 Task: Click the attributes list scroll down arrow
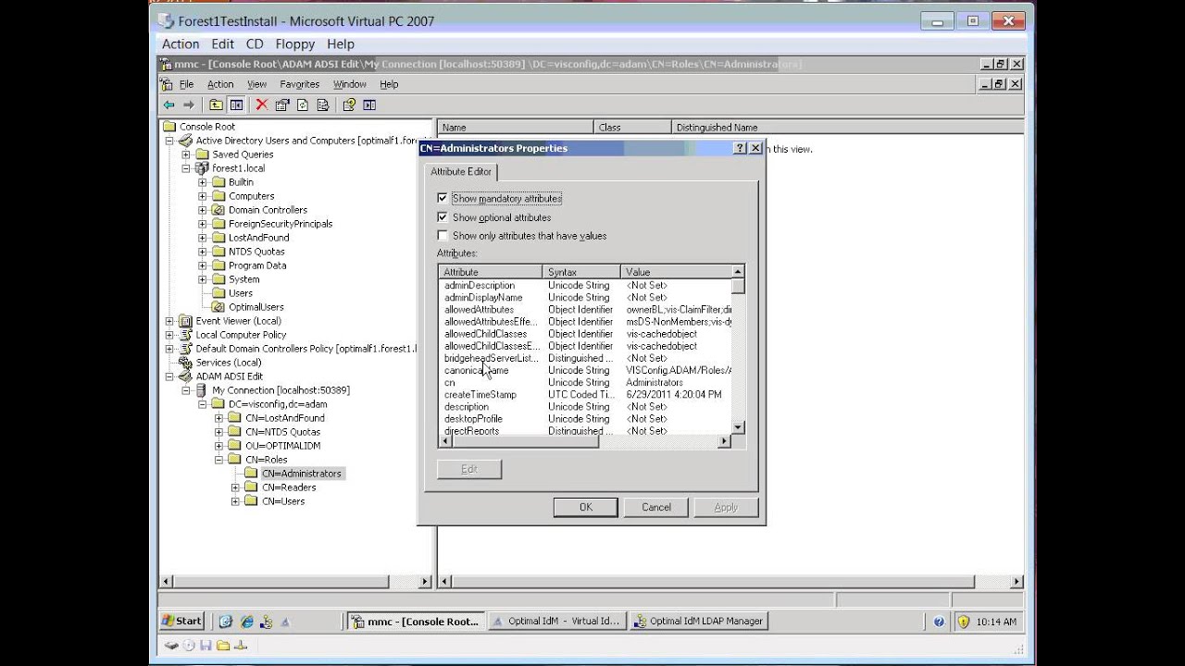(x=738, y=426)
